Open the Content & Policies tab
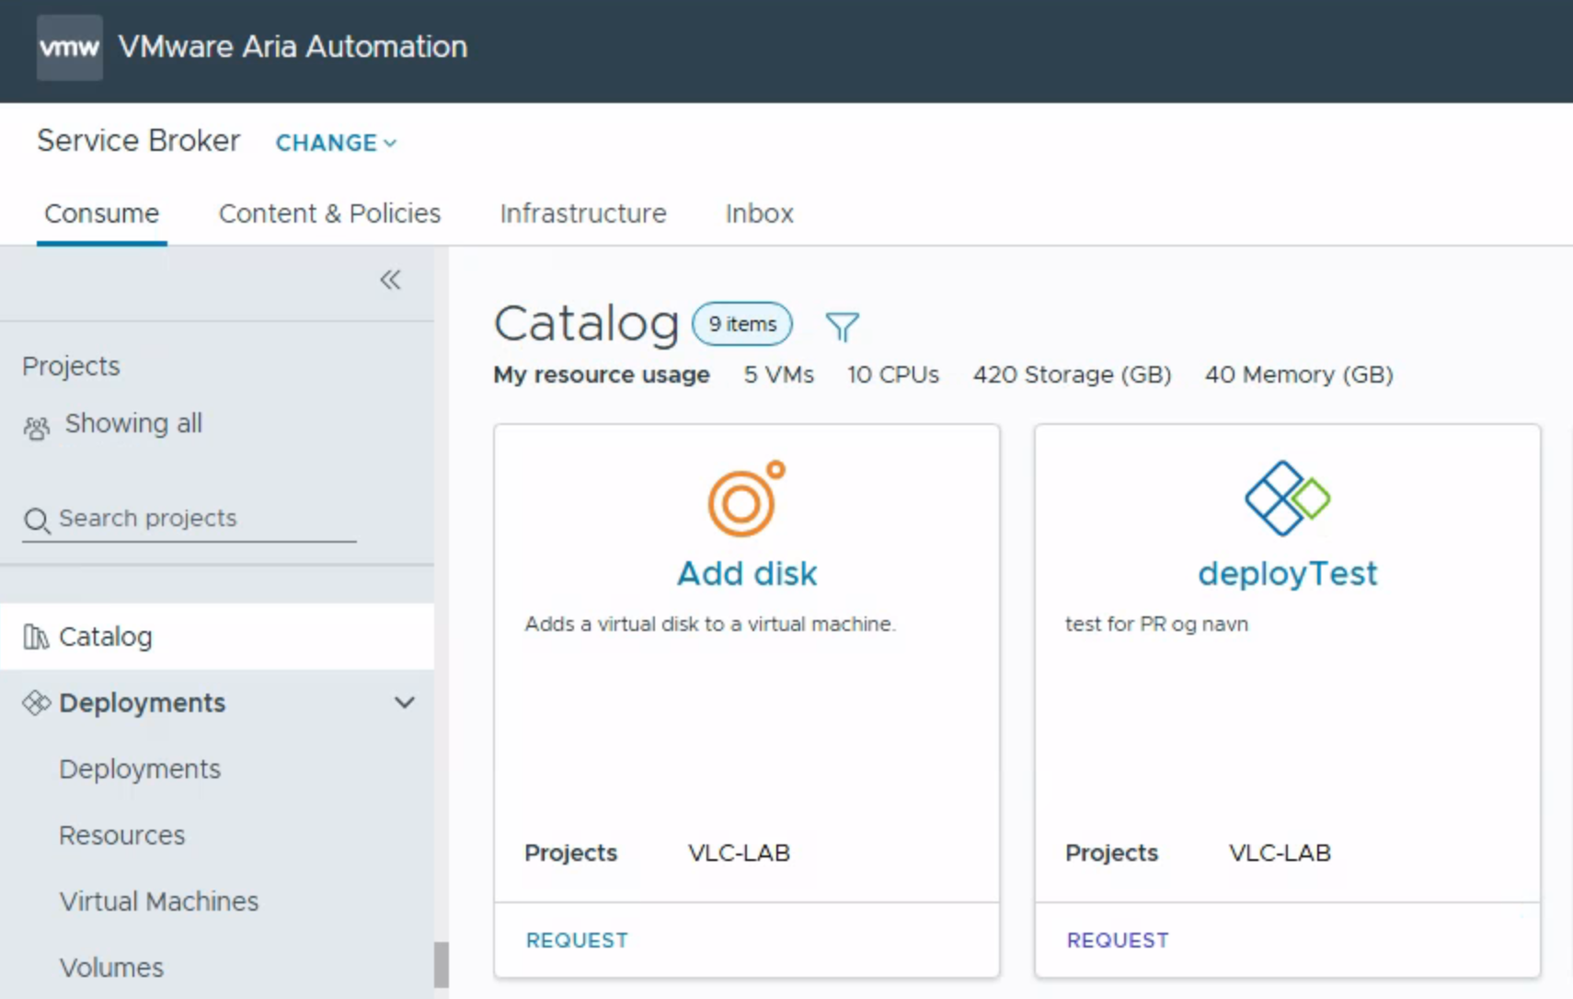1573x999 pixels. [x=329, y=213]
